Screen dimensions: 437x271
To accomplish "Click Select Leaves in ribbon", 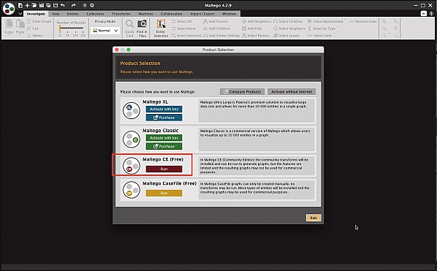I will [286, 36].
